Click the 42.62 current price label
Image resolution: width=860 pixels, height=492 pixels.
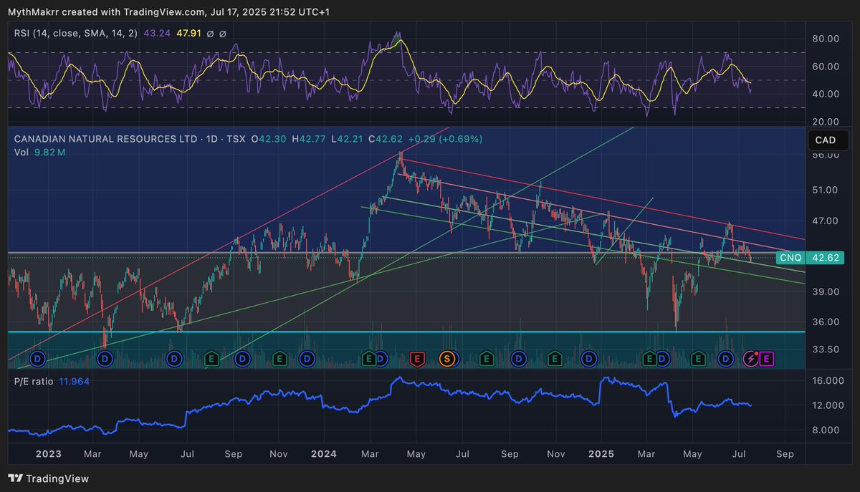click(x=824, y=257)
